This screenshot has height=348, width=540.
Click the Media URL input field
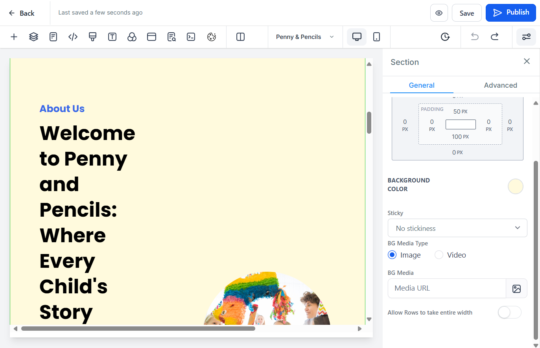(447, 288)
